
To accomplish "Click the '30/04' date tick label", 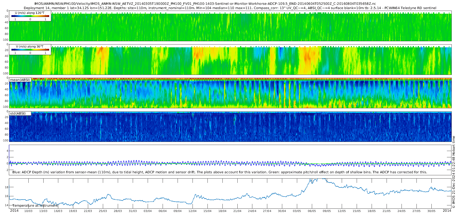I will [282, 211].
